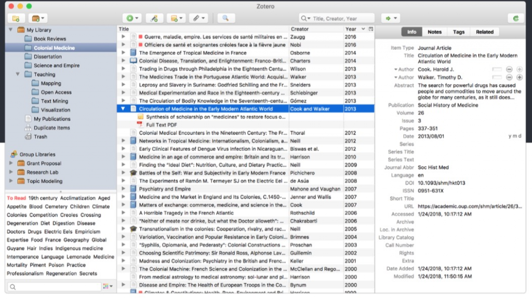Open search mode dropdown in search box

305,18
